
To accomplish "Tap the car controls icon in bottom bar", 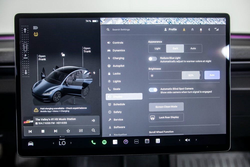I will click(30, 144).
